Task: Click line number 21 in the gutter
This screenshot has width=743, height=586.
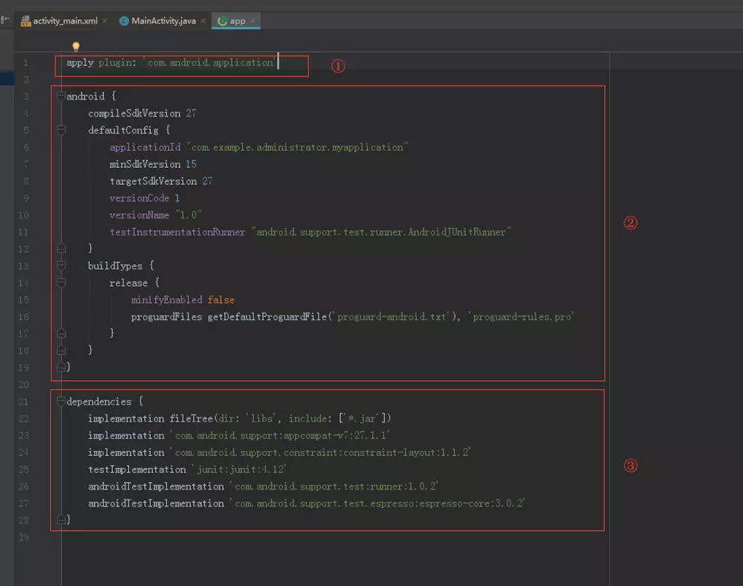Action: click(24, 402)
